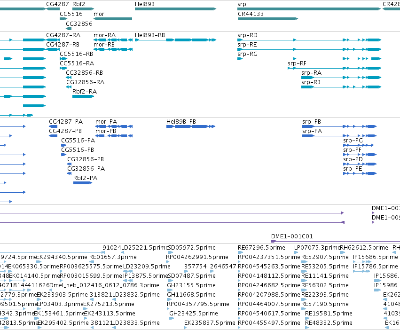Click the mor gene bar
Viewport: 400px width, 330px height.
click(x=113, y=19)
